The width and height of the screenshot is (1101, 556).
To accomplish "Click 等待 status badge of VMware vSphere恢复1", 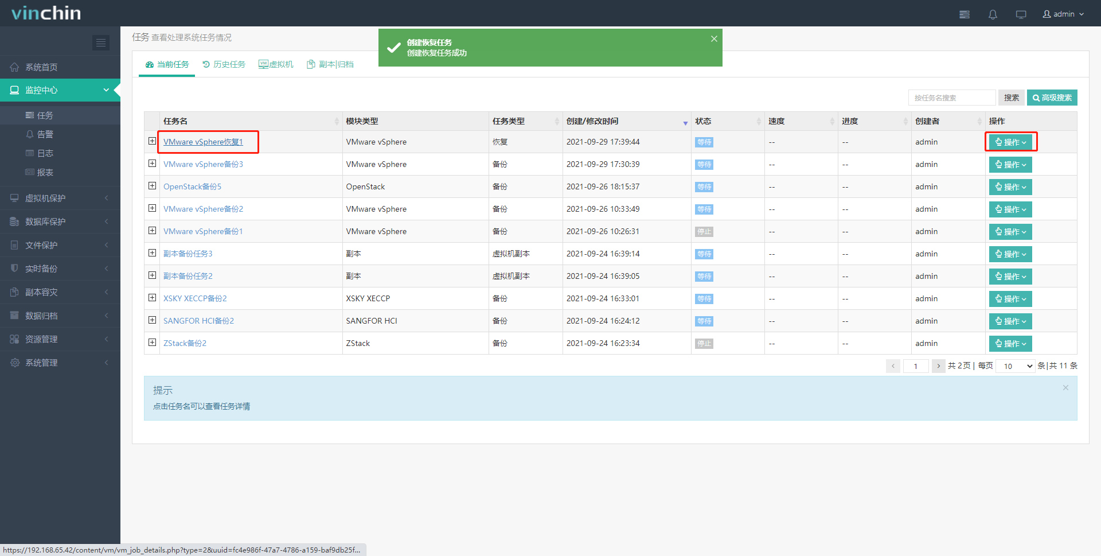I will tap(704, 142).
